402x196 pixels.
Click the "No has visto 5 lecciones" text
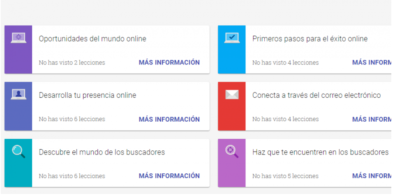tap(285, 176)
